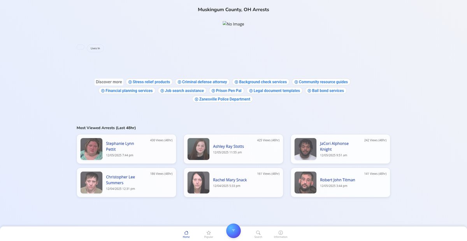Open the Home tab in bottom navigation
This screenshot has height=241, width=467.
click(186, 234)
